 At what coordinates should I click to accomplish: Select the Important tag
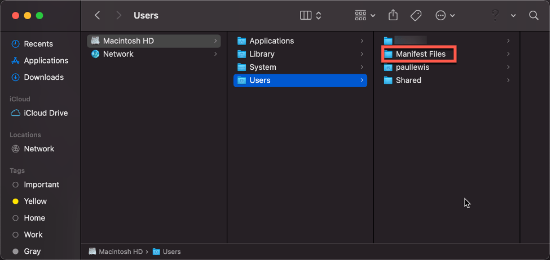(41, 185)
